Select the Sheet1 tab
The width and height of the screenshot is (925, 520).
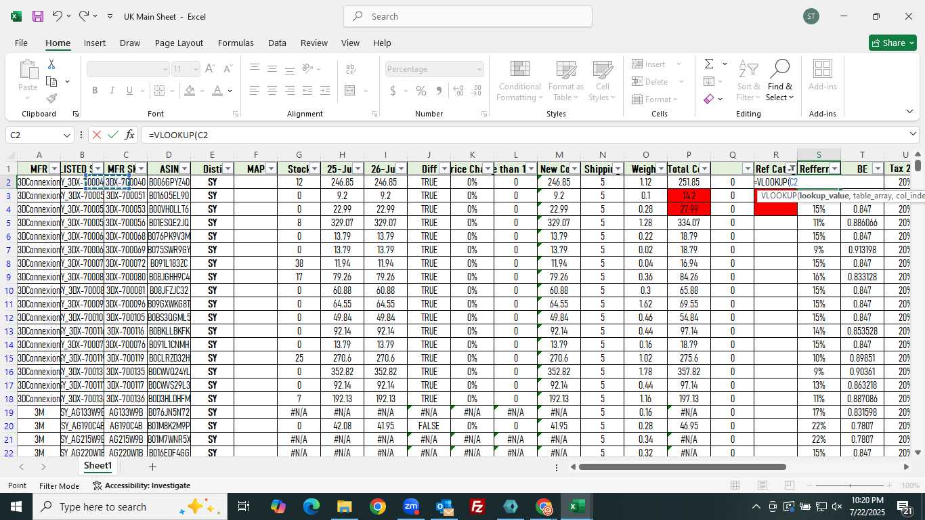98,466
